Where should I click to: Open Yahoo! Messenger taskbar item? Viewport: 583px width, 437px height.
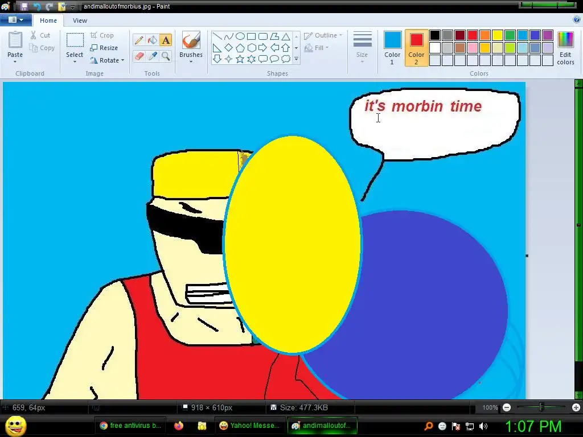(249, 426)
